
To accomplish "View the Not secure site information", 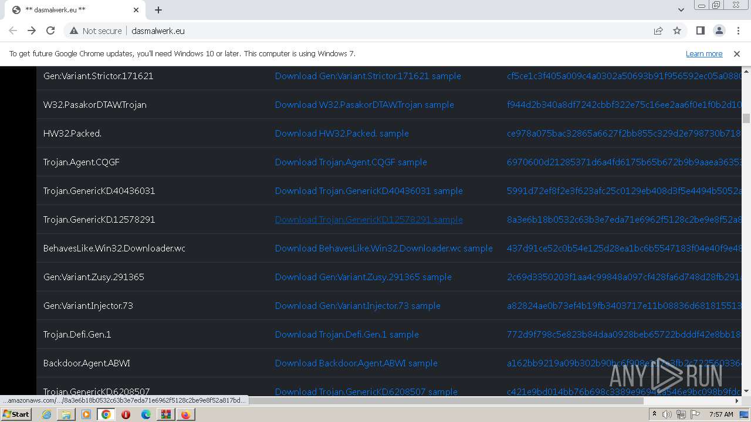I will click(96, 30).
